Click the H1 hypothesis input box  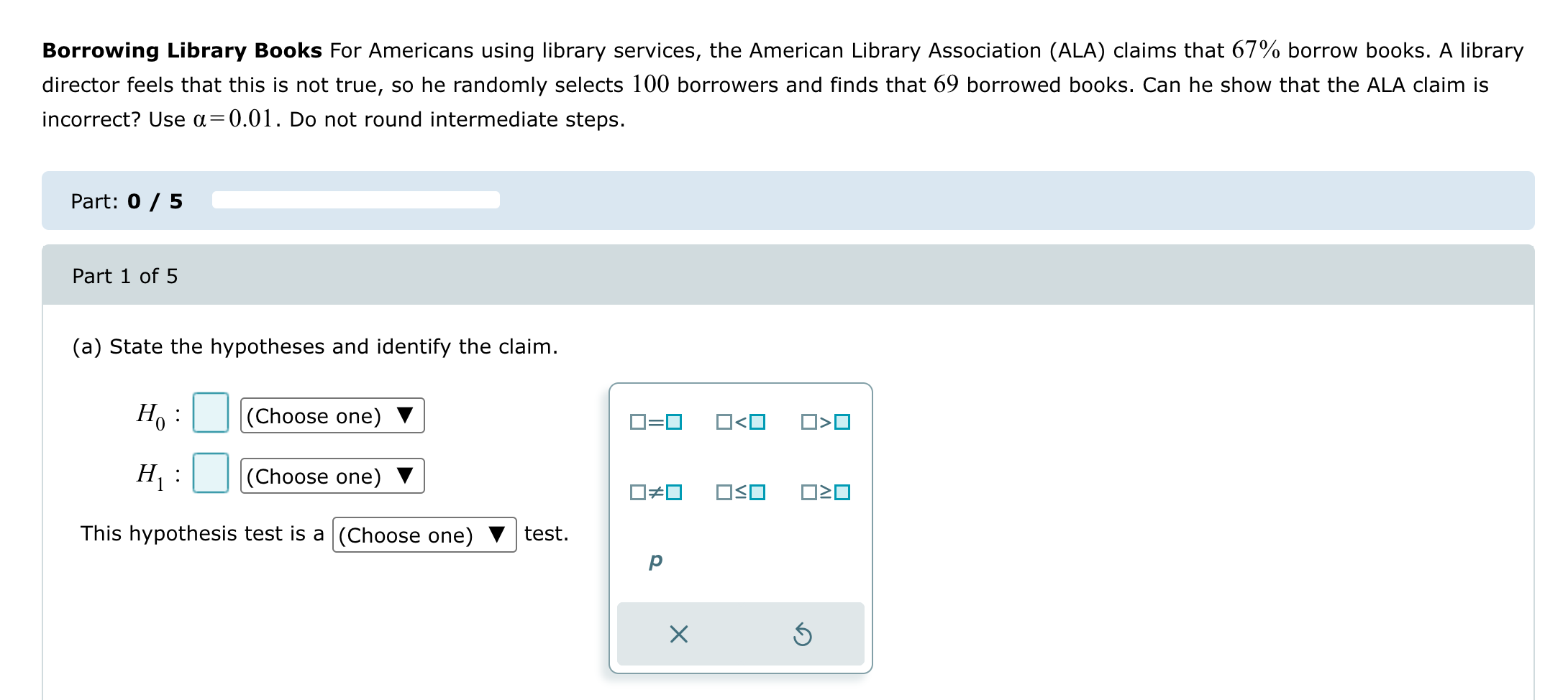coord(211,474)
